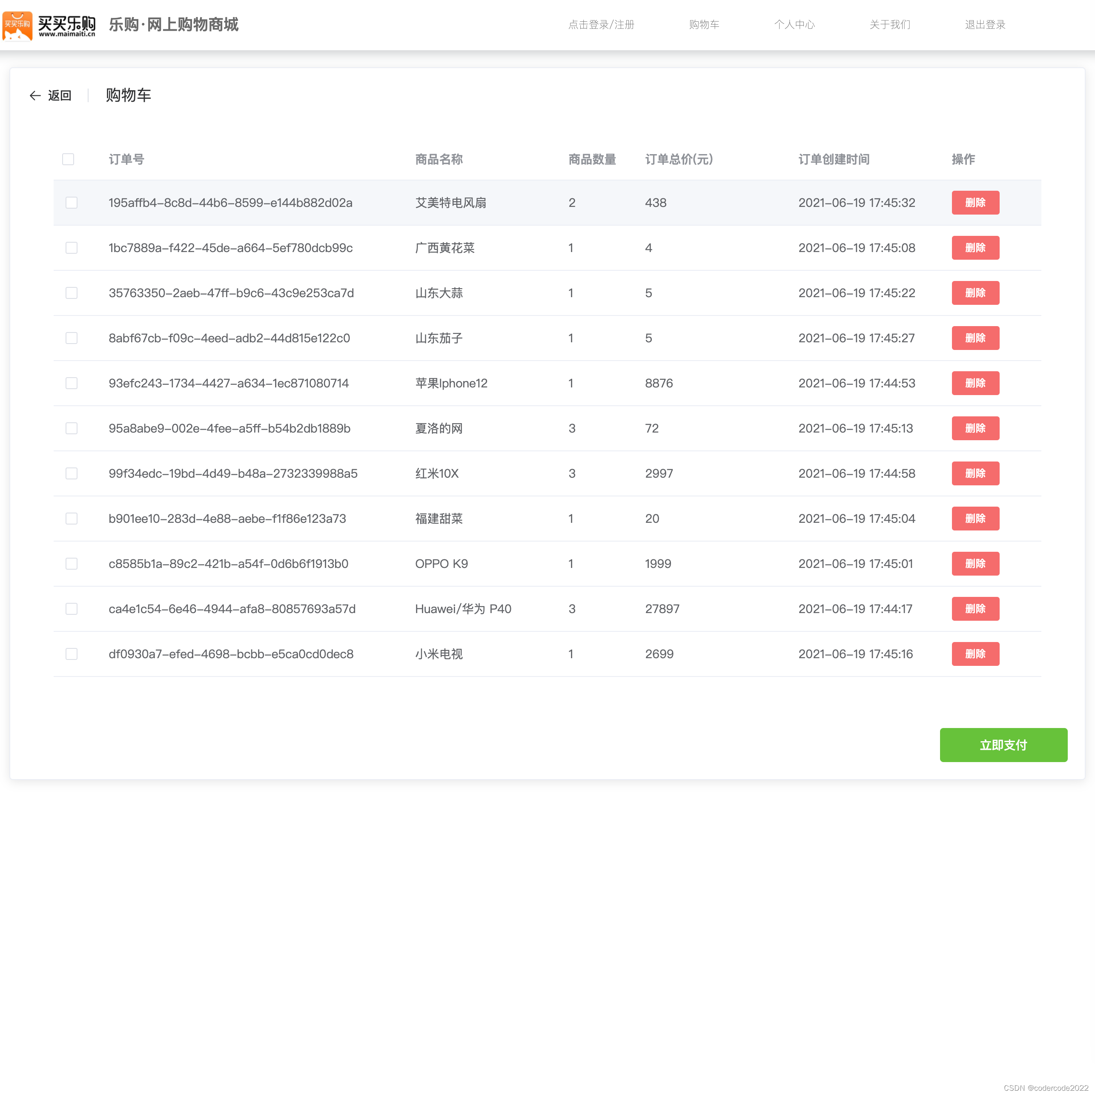Toggle the select-all checkbox in table header

tap(68, 159)
